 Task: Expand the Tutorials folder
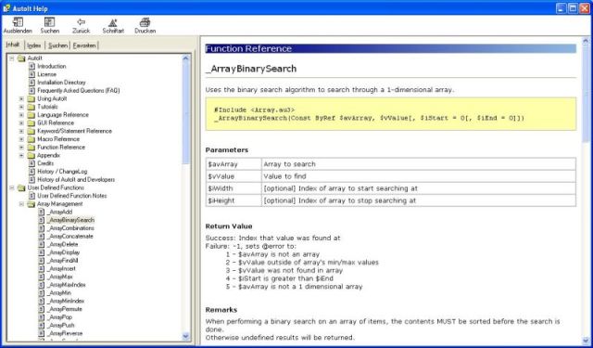[21, 107]
